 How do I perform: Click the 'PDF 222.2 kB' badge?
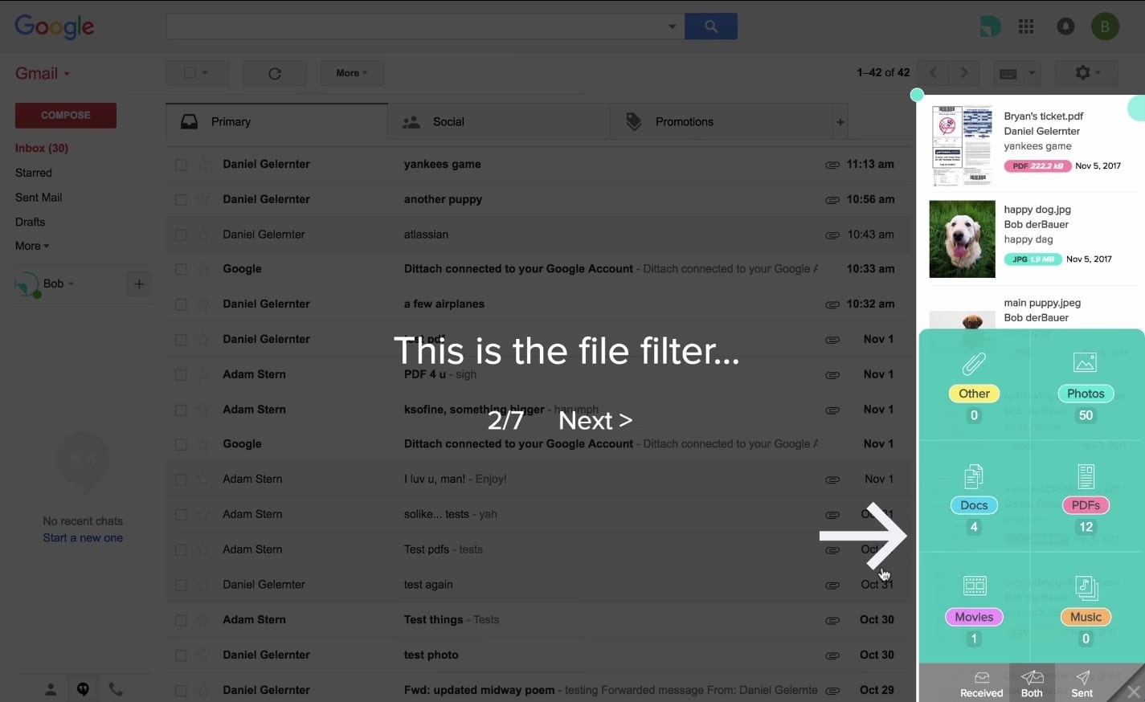click(1037, 166)
